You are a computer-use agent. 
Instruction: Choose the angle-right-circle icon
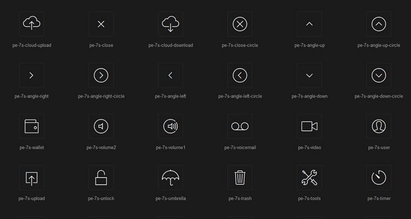point(101,76)
